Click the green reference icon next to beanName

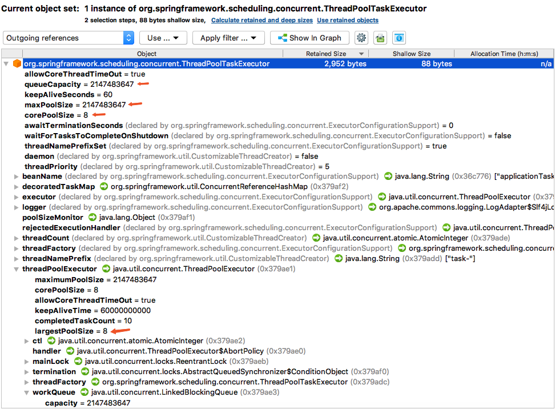click(x=388, y=176)
